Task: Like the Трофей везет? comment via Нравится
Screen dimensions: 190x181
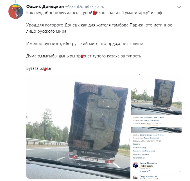Action: coord(144,171)
